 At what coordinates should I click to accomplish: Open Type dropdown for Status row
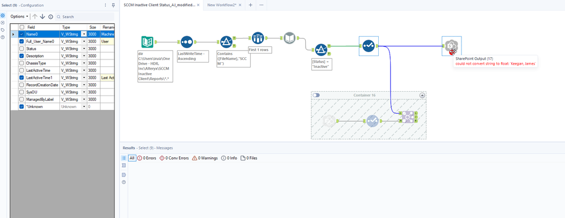[x=84, y=49]
